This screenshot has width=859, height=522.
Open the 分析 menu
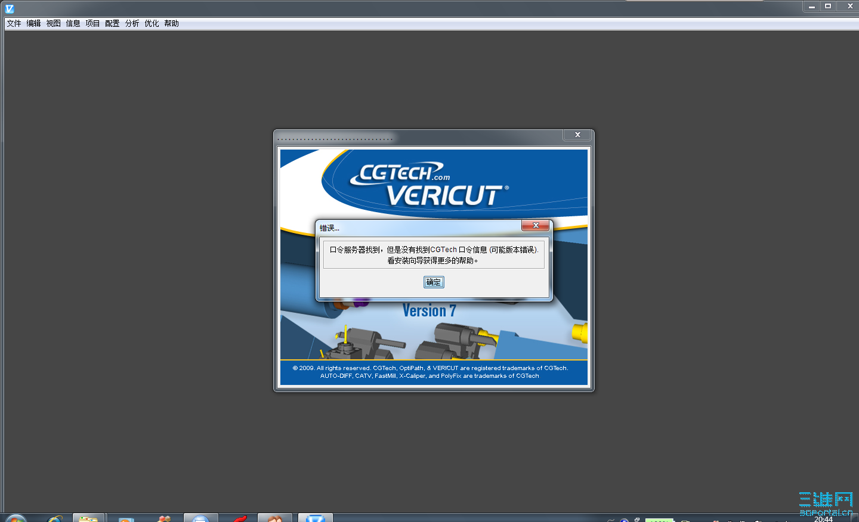click(x=132, y=24)
